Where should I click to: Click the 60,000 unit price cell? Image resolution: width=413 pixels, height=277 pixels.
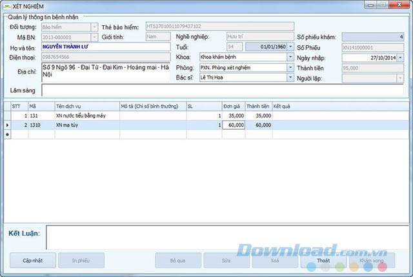point(234,125)
